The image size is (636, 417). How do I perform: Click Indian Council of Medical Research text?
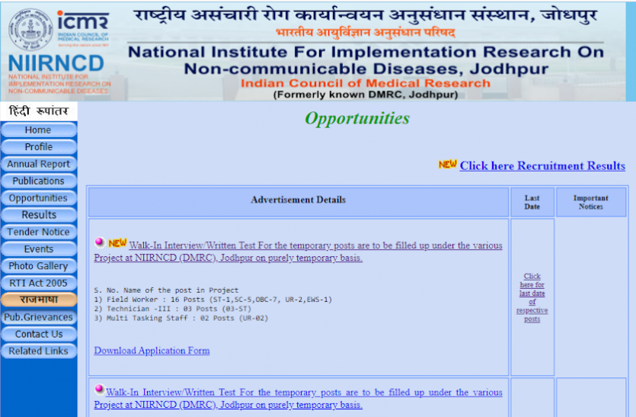366,83
